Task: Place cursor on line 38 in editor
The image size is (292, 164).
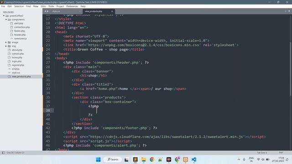Action: tap(96, 110)
